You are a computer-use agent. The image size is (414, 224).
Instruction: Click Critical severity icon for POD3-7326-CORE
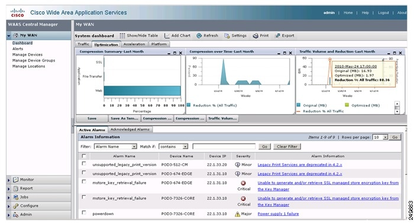coord(243,199)
